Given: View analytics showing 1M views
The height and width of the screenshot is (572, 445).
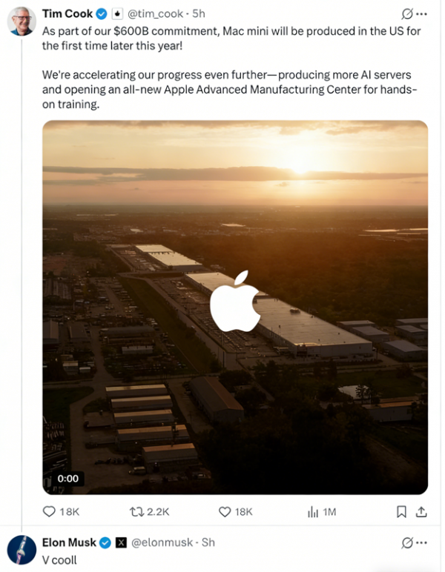Looking at the screenshot, I should [x=322, y=512].
